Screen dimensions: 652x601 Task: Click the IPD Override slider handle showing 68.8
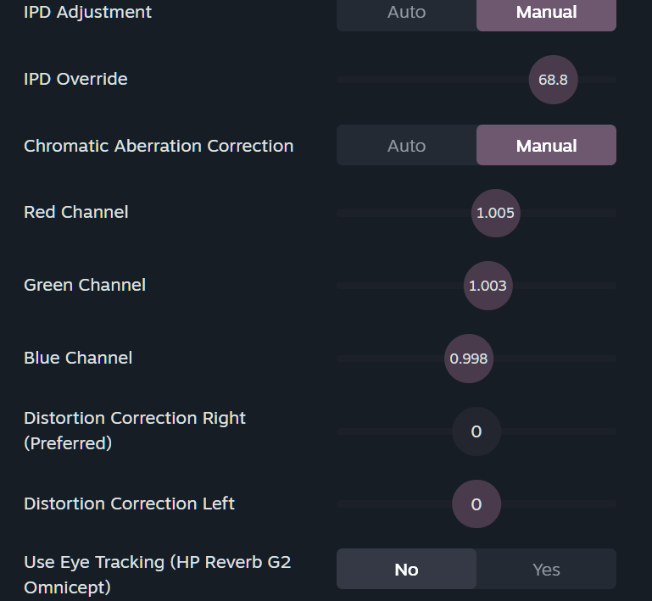[x=553, y=80]
